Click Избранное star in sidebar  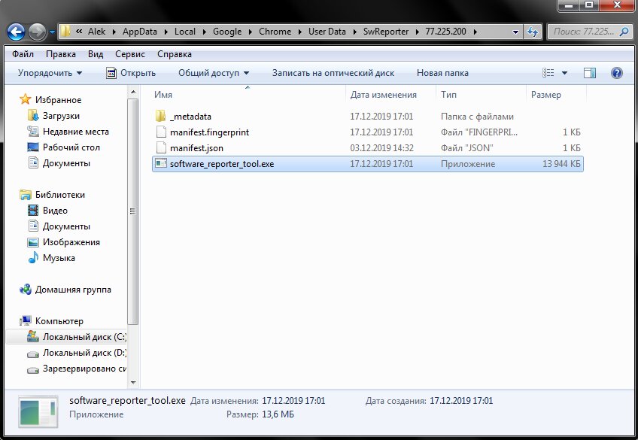26,99
